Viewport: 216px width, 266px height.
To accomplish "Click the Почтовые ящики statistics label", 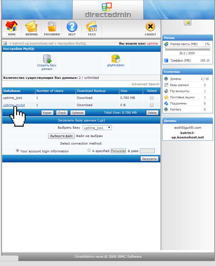I will (182, 97).
